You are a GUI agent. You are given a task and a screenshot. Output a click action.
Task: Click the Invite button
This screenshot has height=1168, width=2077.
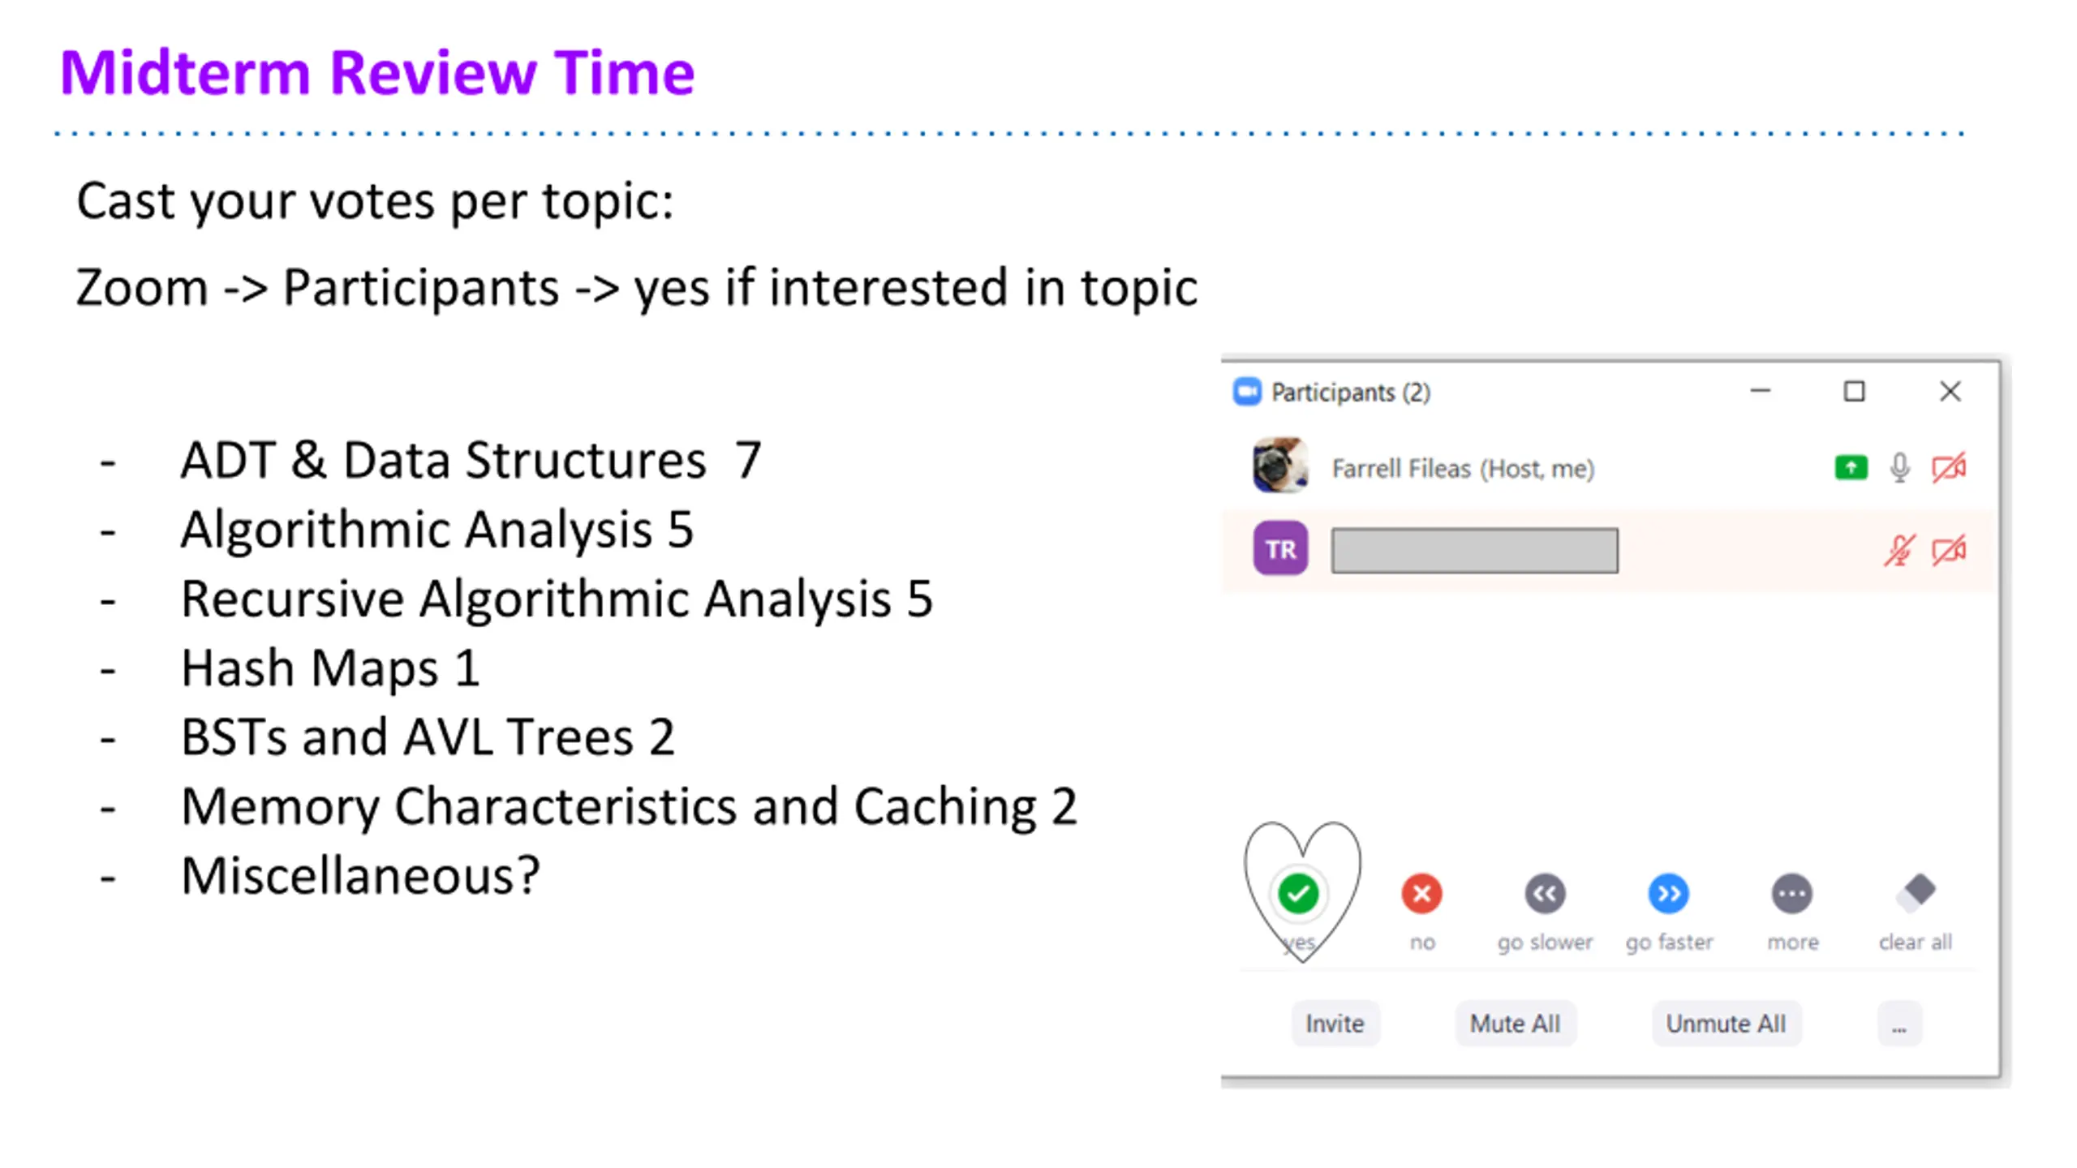tap(1335, 1024)
